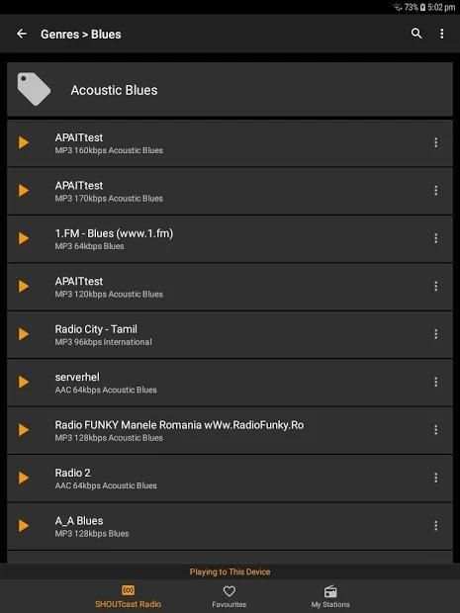Viewport: 460px width, 613px height.
Task: Open the top bar overflow menu
Action: point(441,34)
